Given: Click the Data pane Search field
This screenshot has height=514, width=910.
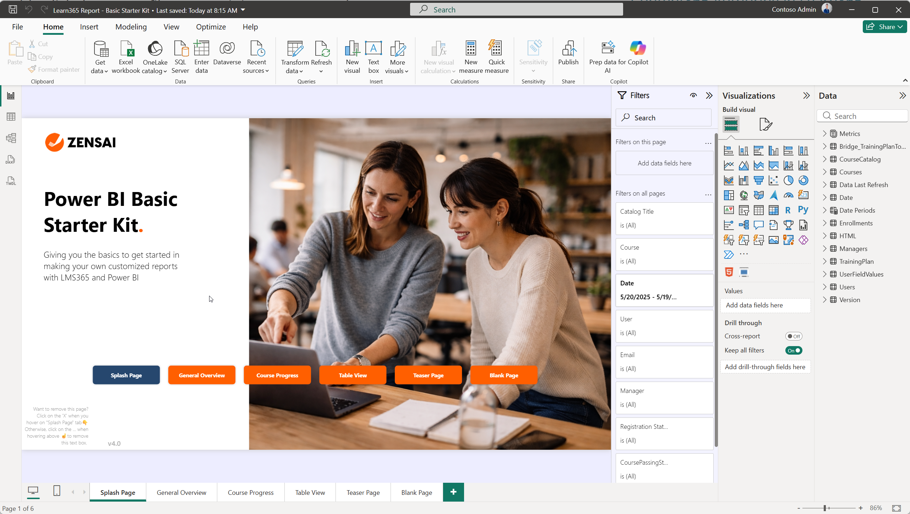Looking at the screenshot, I should click(862, 116).
